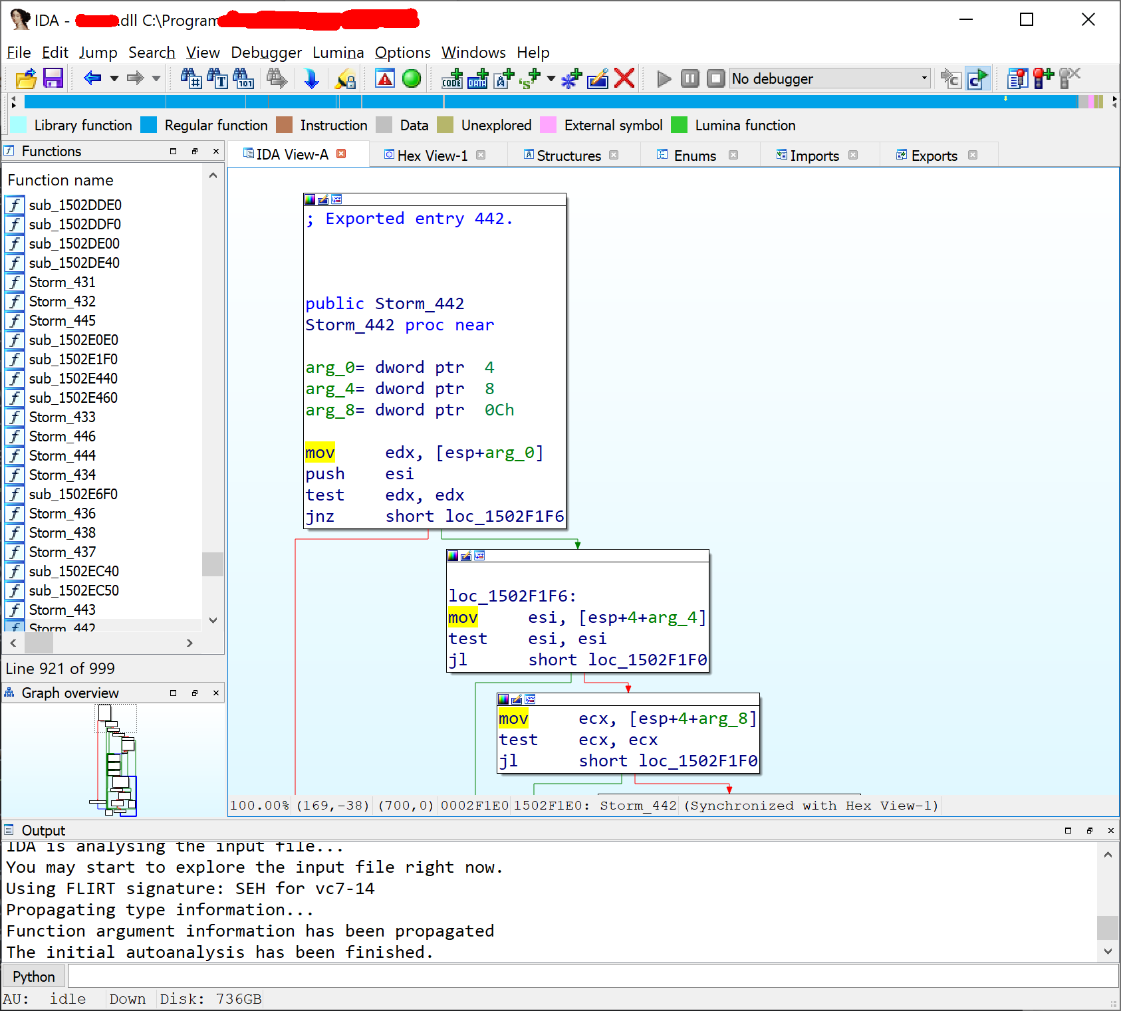Select sub_1502DDE0 in the Functions list
The height and width of the screenshot is (1011, 1121).
(75, 205)
